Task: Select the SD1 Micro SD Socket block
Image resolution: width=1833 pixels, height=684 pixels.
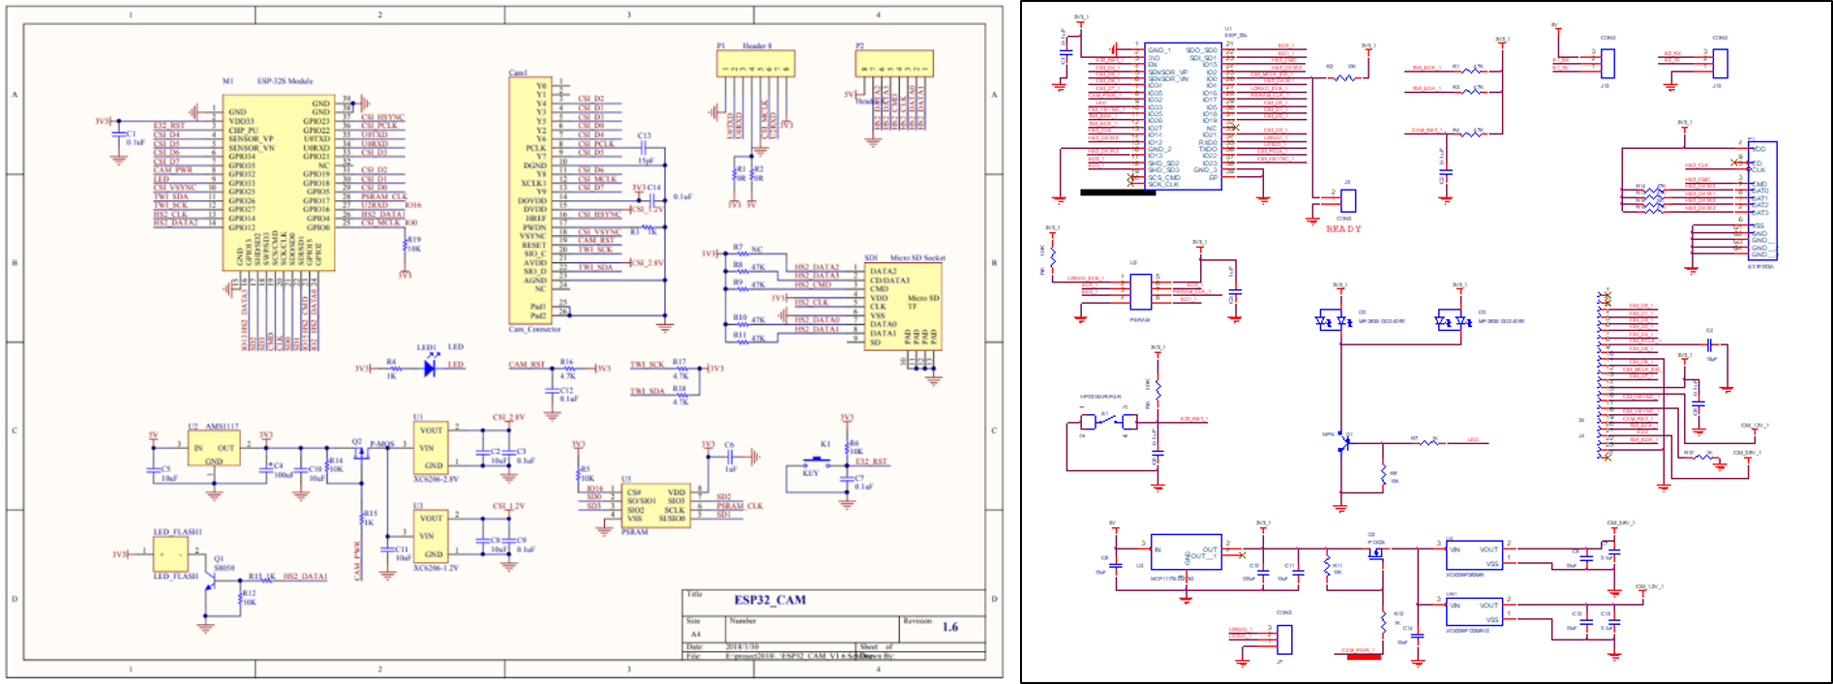Action: click(902, 307)
